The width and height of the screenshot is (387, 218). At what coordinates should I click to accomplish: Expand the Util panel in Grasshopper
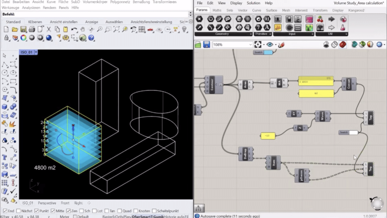tap(346, 34)
